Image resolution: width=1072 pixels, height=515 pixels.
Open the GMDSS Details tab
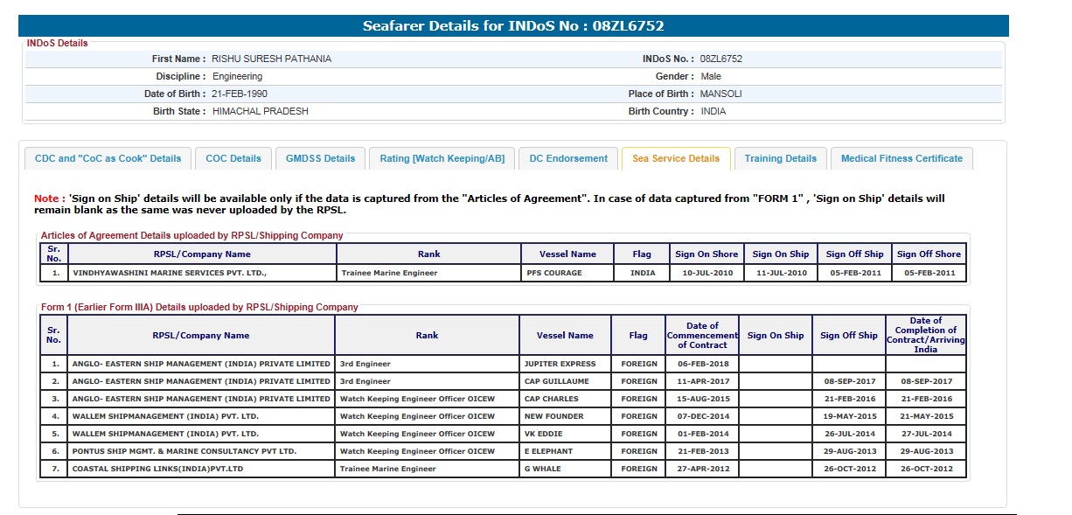tap(321, 158)
